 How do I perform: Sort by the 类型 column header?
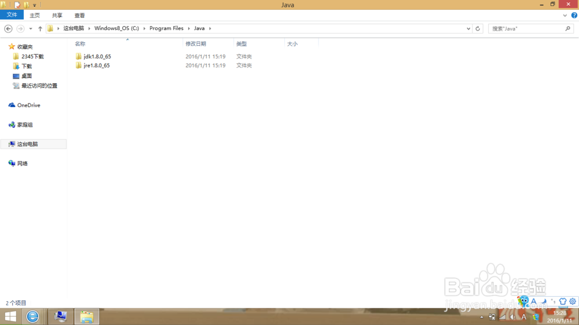click(x=241, y=44)
